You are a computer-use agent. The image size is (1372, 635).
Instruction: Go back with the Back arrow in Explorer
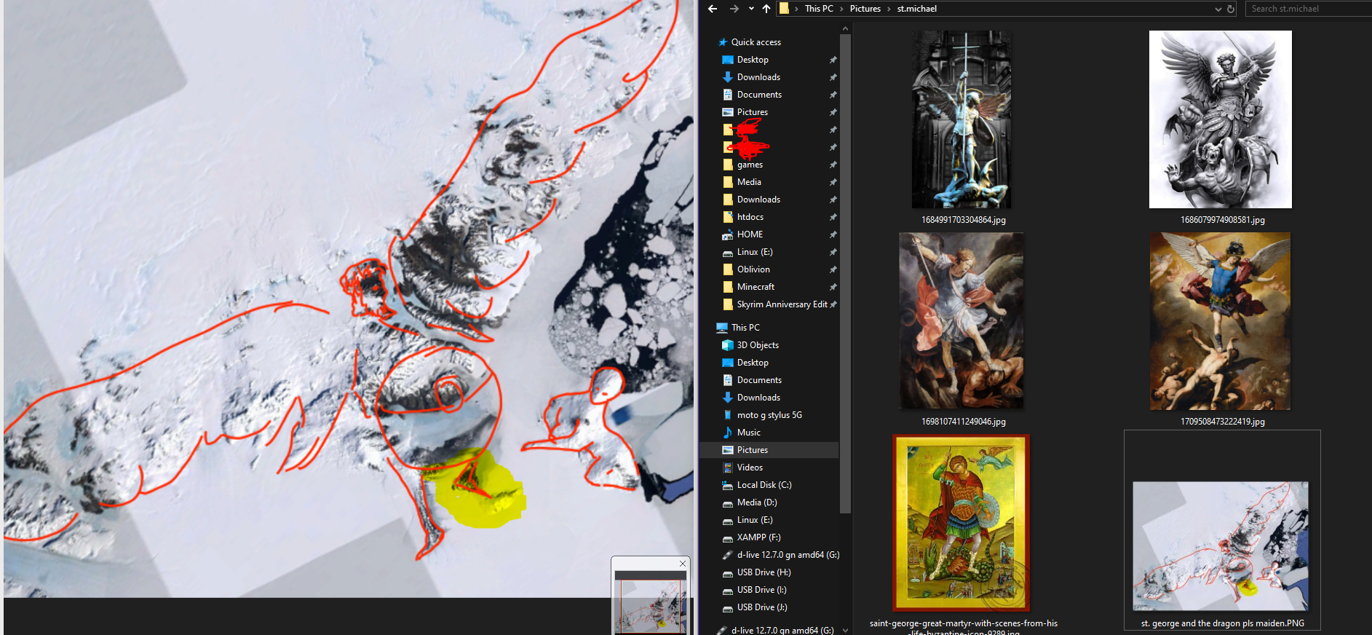pos(713,9)
